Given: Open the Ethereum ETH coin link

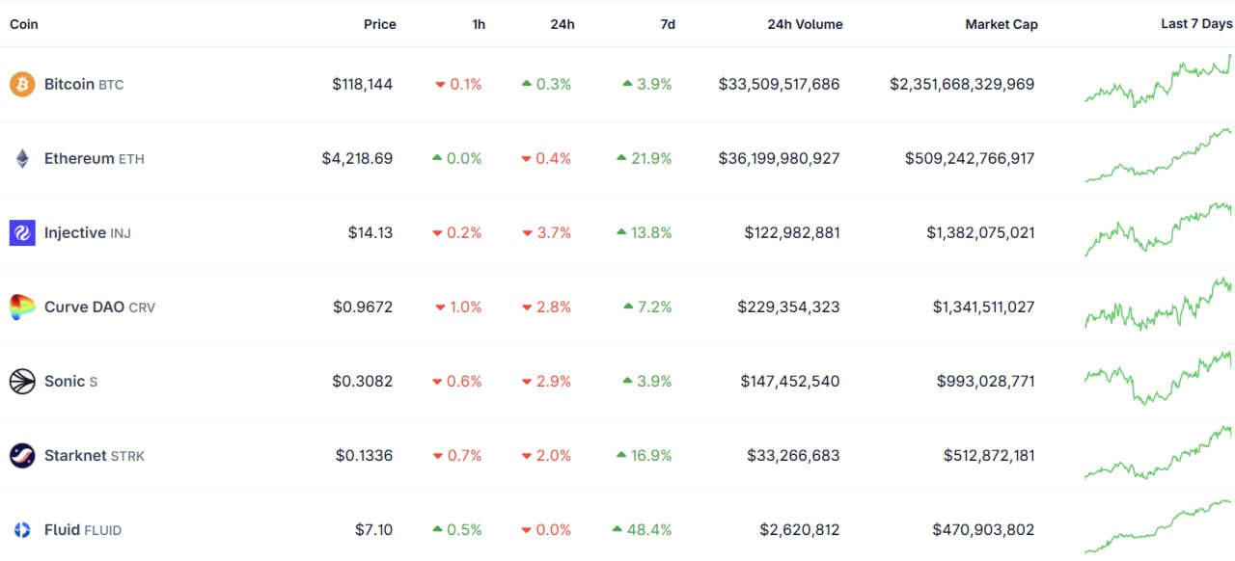Looking at the screenshot, I should pos(94,159).
